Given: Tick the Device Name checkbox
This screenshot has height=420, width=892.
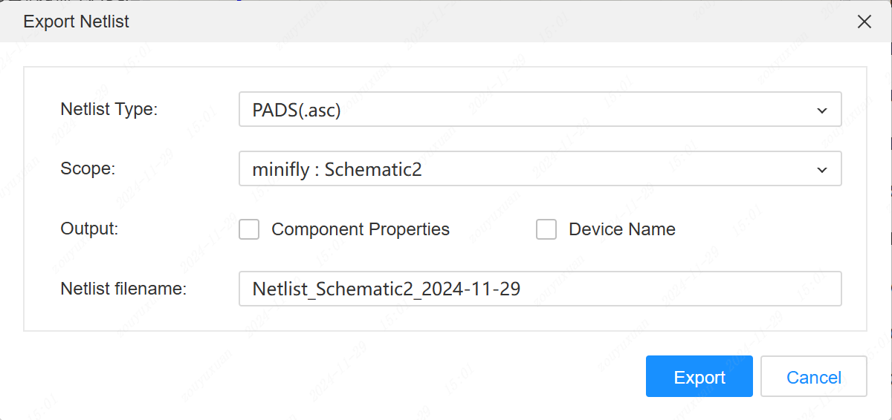Looking at the screenshot, I should pos(546,229).
